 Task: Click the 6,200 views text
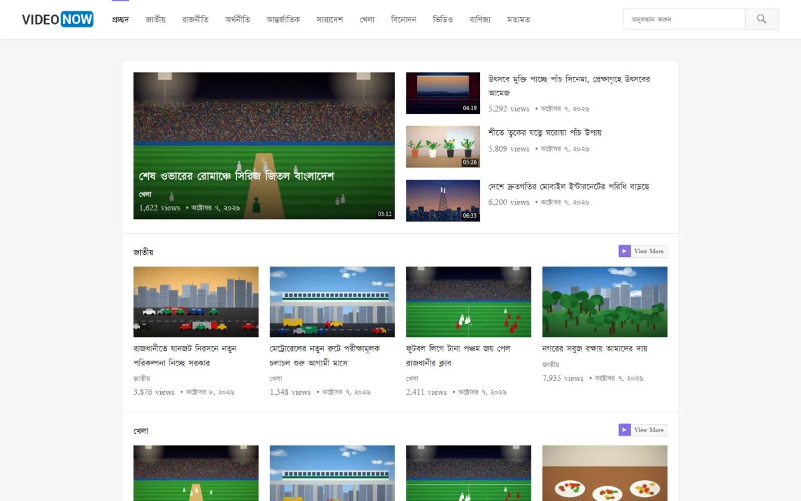click(509, 202)
